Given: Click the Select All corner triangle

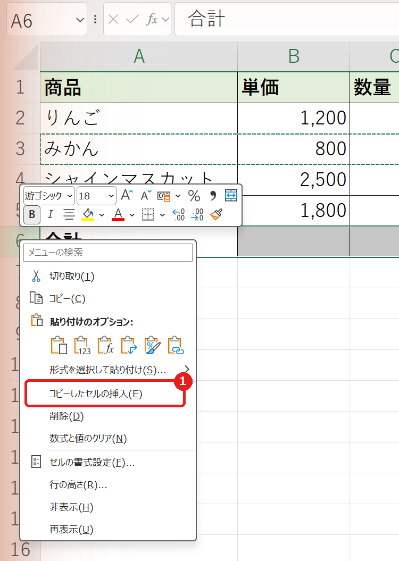Looking at the screenshot, I should (25, 57).
